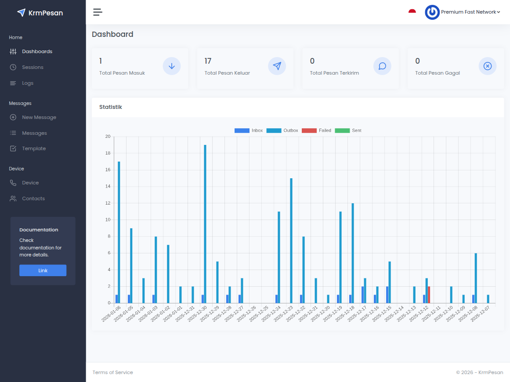Open the Terms of Service link
The width and height of the screenshot is (510, 382).
112,372
